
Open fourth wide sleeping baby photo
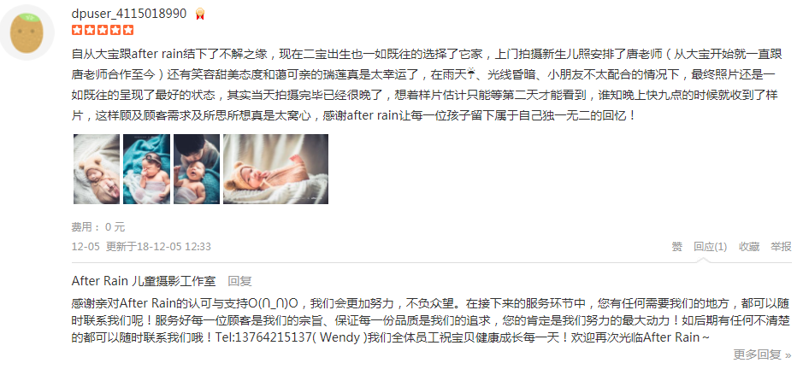(276, 169)
